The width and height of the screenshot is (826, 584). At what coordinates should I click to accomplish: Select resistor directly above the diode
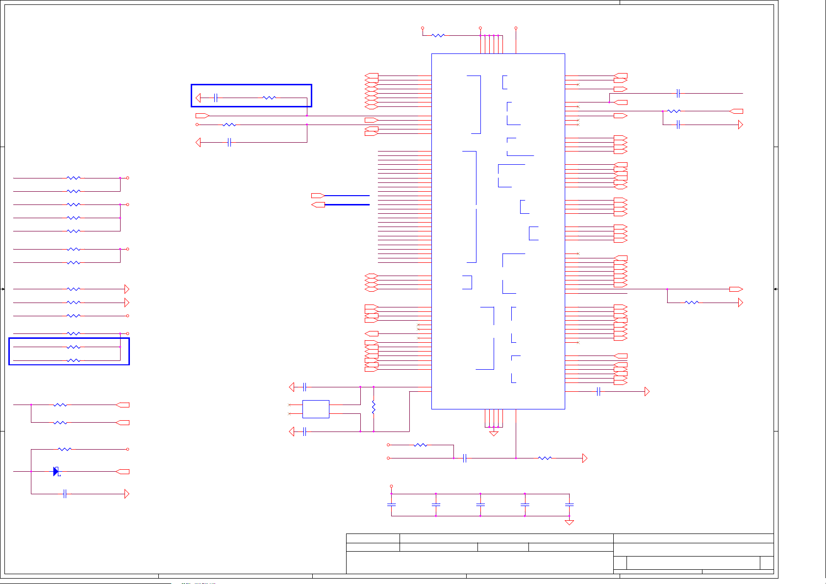tap(65, 449)
